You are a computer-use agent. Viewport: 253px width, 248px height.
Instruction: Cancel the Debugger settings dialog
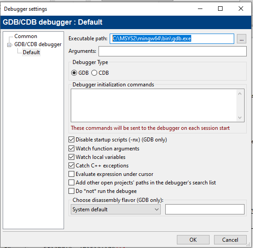click(x=230, y=240)
